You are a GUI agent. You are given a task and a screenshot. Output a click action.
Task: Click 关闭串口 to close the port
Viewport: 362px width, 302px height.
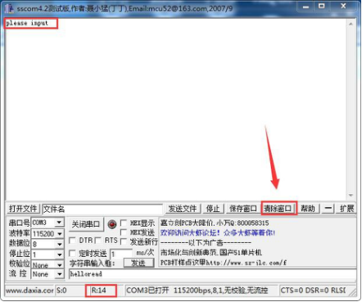click(86, 224)
